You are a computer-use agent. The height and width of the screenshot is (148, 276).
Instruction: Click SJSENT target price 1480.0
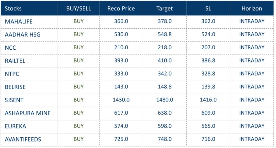(x=164, y=100)
